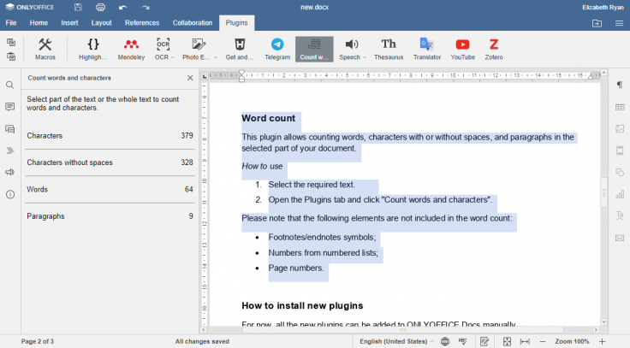This screenshot has height=348, width=630.
Task: Open the Zotero plugin
Action: coord(494,49)
